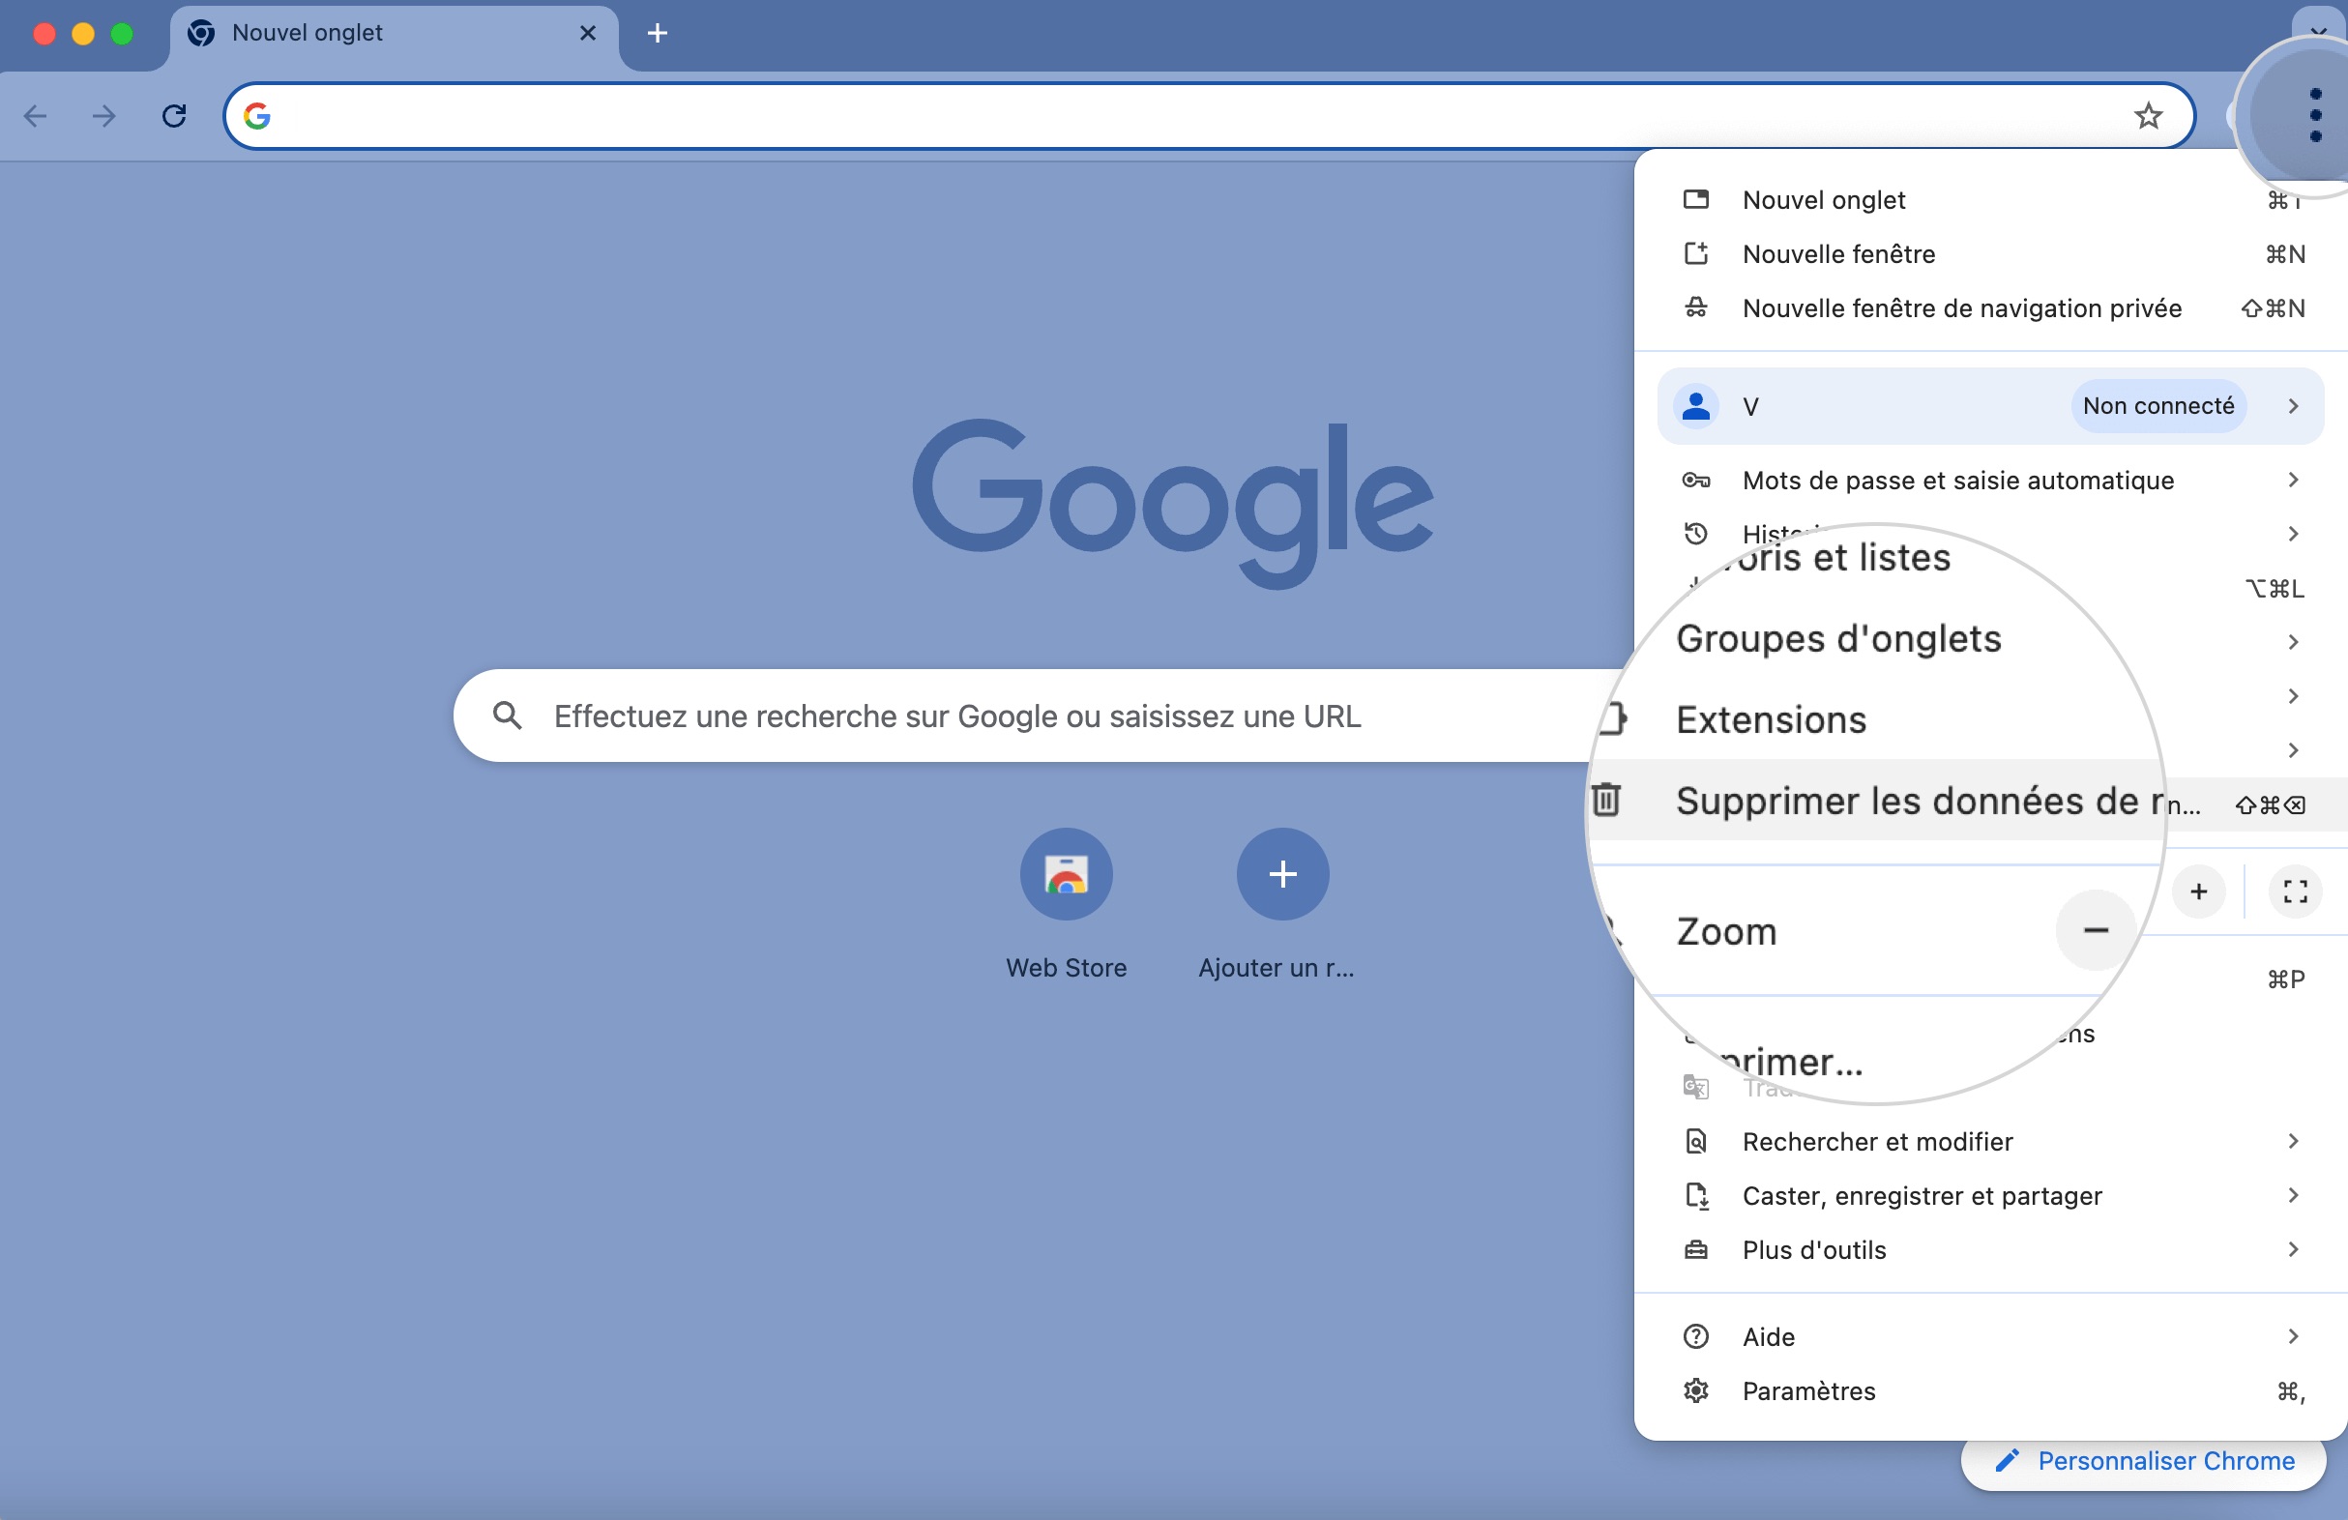Image resolution: width=2348 pixels, height=1520 pixels.
Task: Open the Aide menu entry
Action: point(1991,1337)
